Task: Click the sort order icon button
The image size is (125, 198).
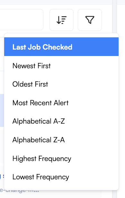Action: pos(61,20)
